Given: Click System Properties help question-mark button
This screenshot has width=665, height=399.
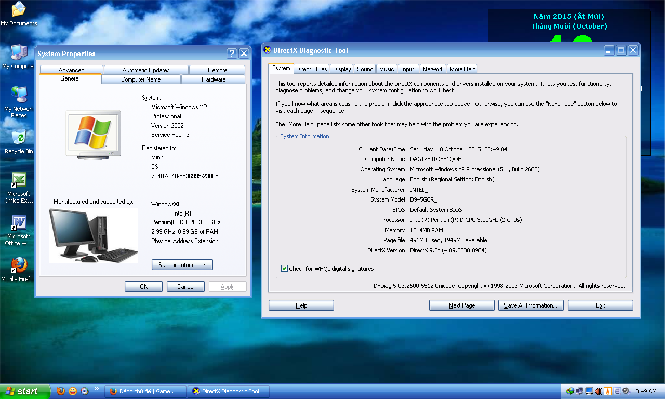Looking at the screenshot, I should pos(232,54).
